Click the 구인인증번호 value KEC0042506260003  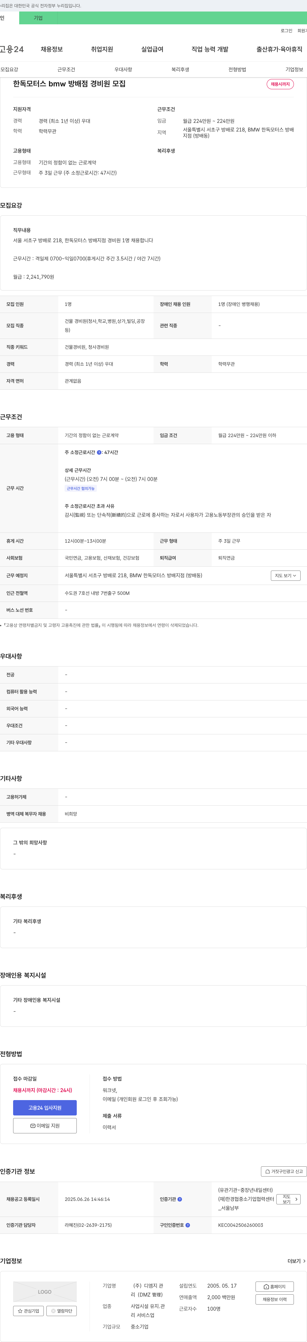pos(240,1225)
